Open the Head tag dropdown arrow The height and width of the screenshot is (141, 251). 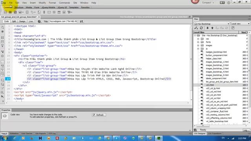pos(35,12)
